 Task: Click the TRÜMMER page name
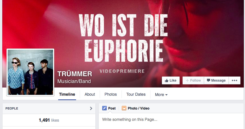(75, 74)
